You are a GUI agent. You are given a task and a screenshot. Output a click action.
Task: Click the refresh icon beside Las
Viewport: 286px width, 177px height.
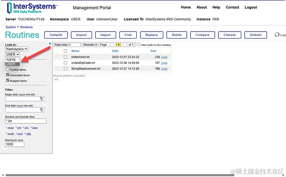click(277, 35)
